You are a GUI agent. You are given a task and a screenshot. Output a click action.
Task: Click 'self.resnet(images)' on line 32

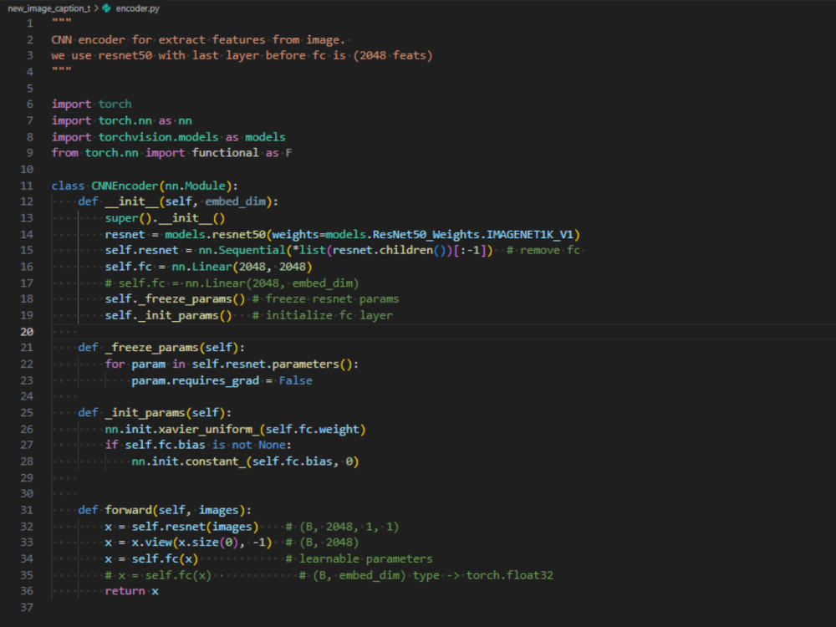click(195, 526)
